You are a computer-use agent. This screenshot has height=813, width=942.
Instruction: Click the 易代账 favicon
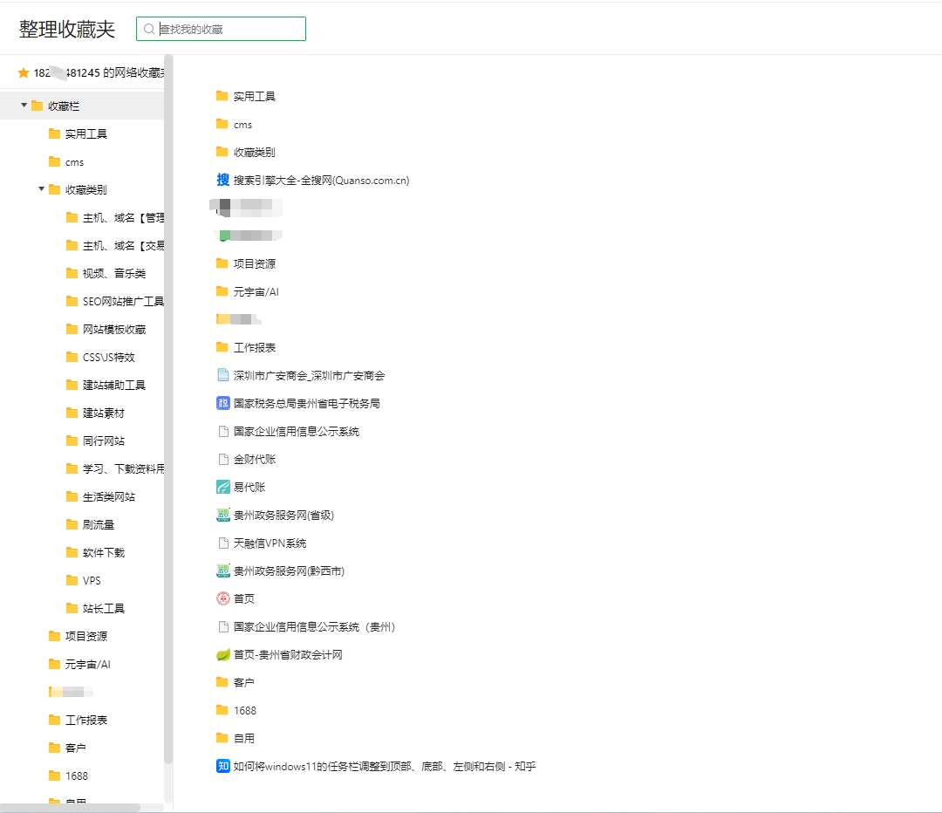[x=223, y=487]
